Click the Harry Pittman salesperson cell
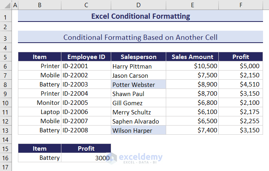The width and height of the screenshot is (269, 171). (x=138, y=66)
